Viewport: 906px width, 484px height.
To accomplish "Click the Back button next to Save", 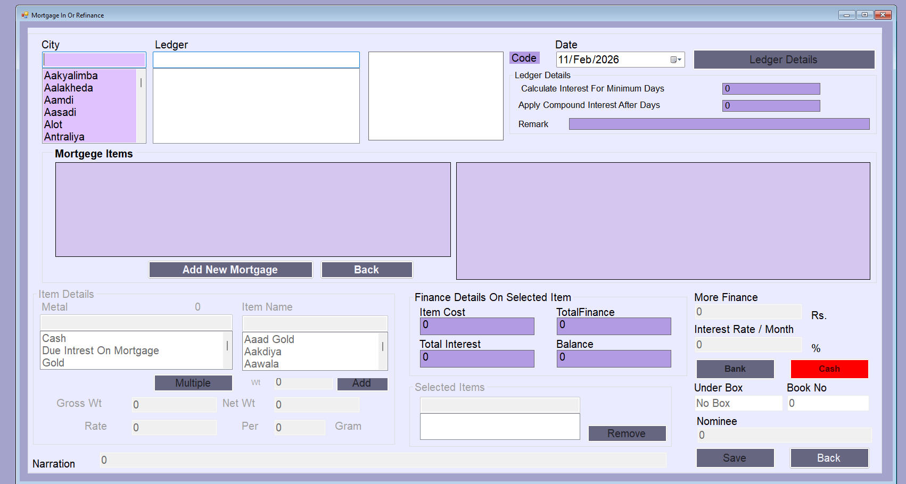I will tap(829, 458).
